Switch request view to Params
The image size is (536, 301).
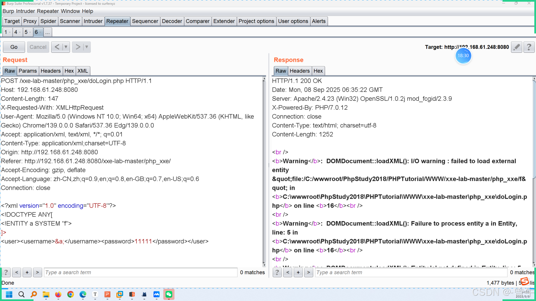[x=28, y=71]
